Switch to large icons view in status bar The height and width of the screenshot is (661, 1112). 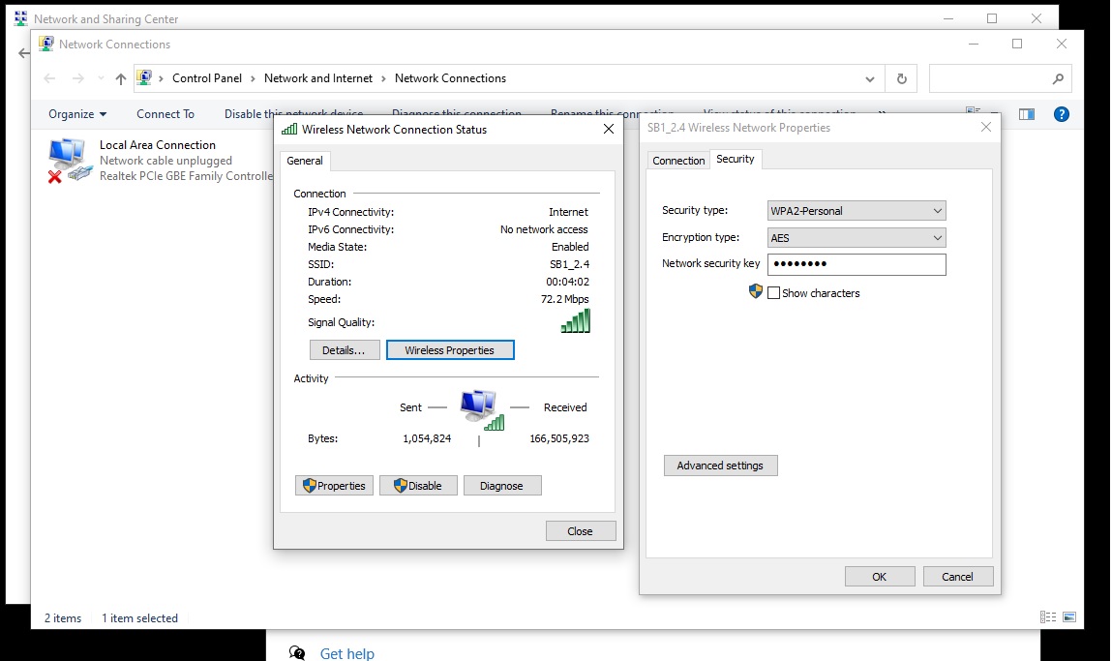tap(1069, 617)
